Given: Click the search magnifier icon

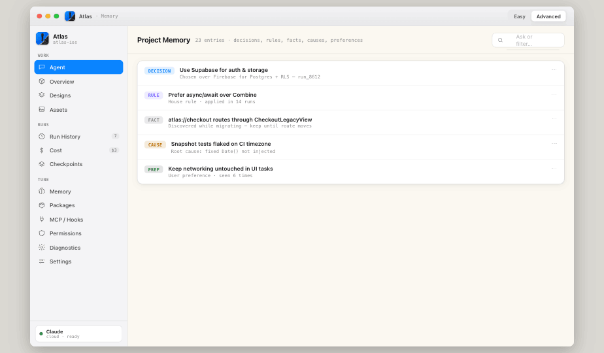Looking at the screenshot, I should (x=500, y=40).
